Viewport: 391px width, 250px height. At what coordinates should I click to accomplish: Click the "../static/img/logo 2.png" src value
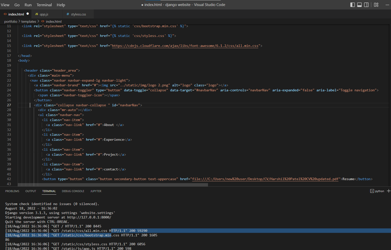[x=144, y=85]
